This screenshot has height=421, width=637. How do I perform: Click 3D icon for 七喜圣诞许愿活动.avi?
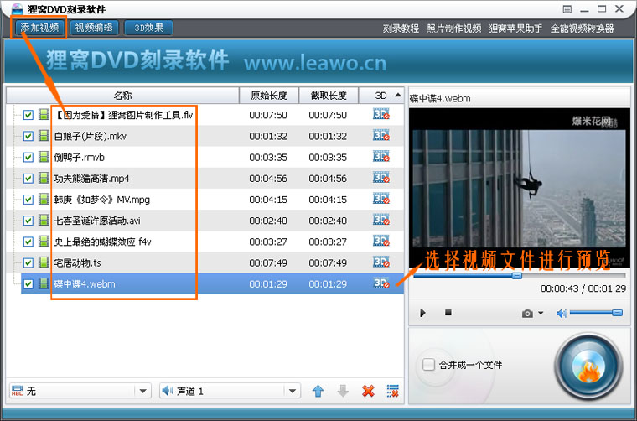(381, 220)
